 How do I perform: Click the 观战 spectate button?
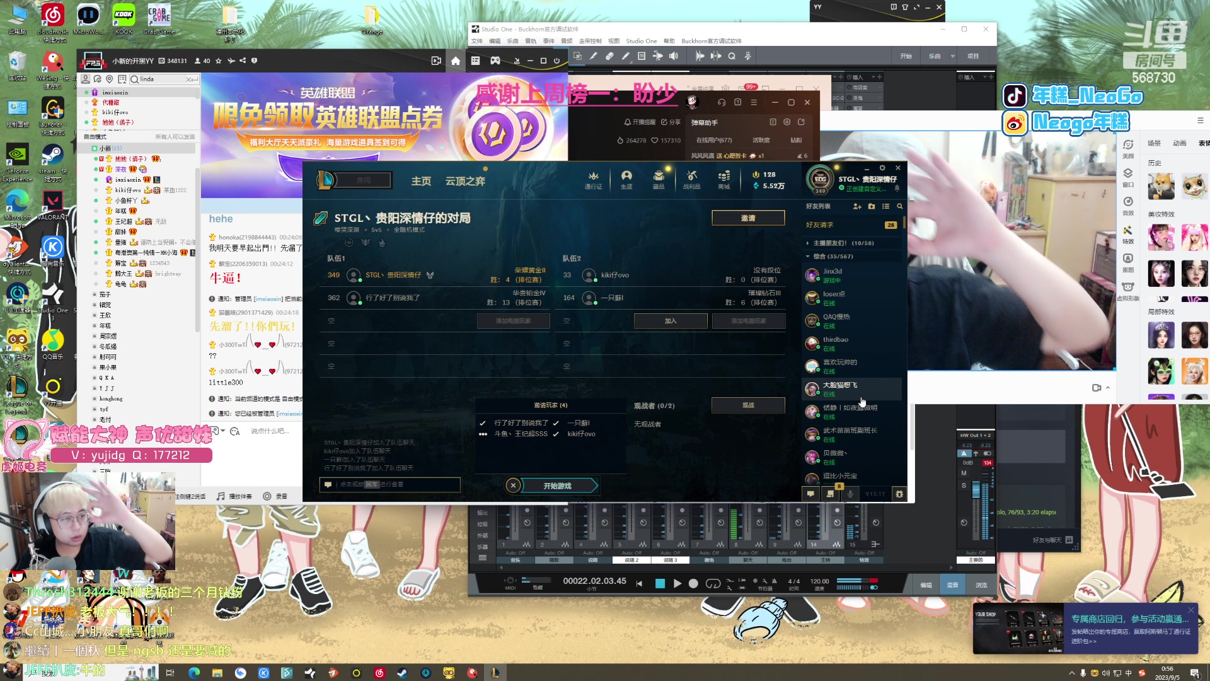pyautogui.click(x=748, y=405)
